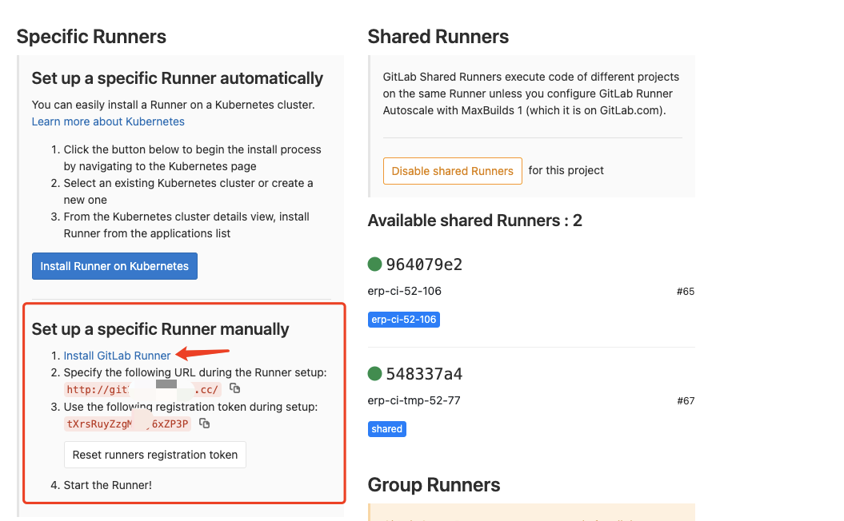844x521 pixels.
Task: Click the red Runner URL code text
Action: coord(142,390)
